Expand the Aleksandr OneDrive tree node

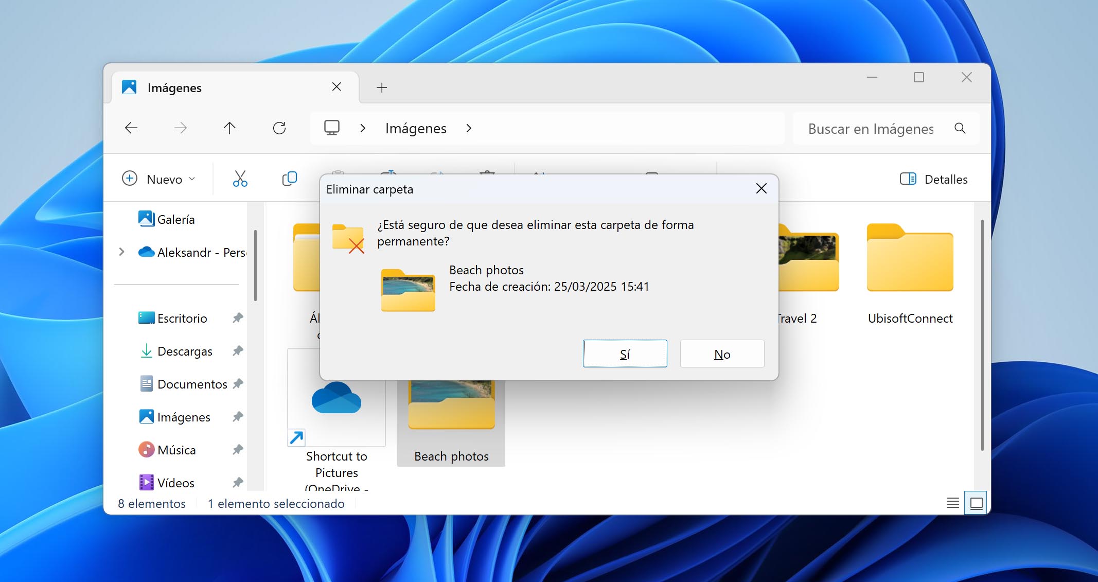[x=121, y=252]
